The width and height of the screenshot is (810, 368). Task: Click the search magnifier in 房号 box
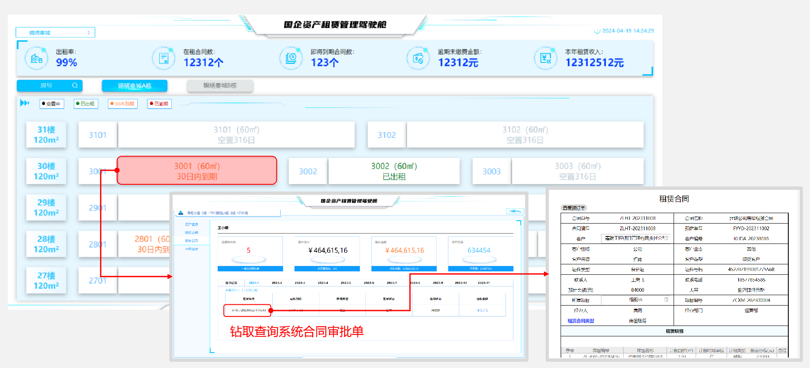coord(75,85)
